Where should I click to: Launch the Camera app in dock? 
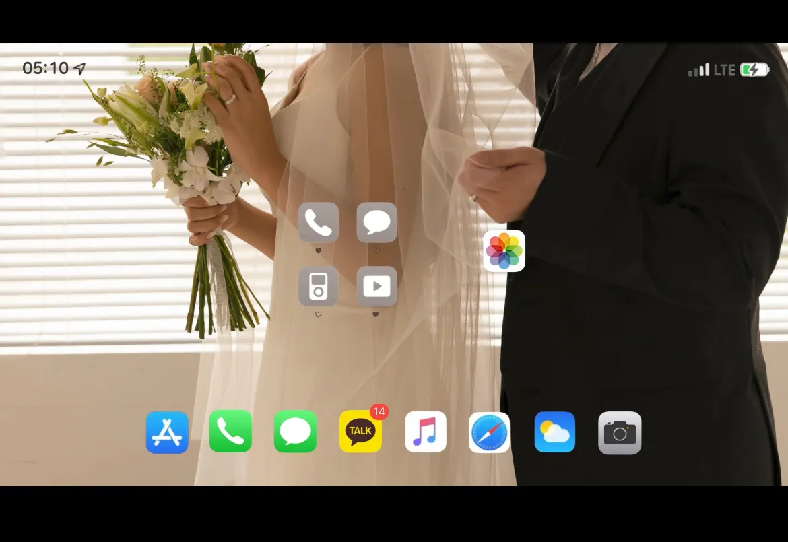[x=620, y=433]
